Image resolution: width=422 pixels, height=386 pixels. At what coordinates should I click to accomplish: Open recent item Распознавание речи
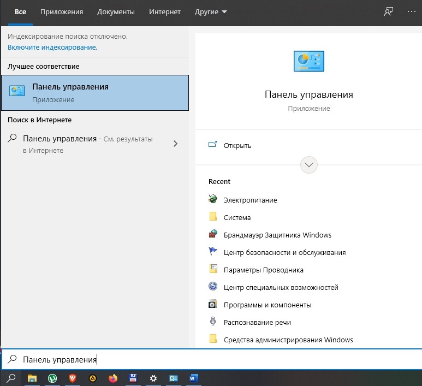pos(257,323)
